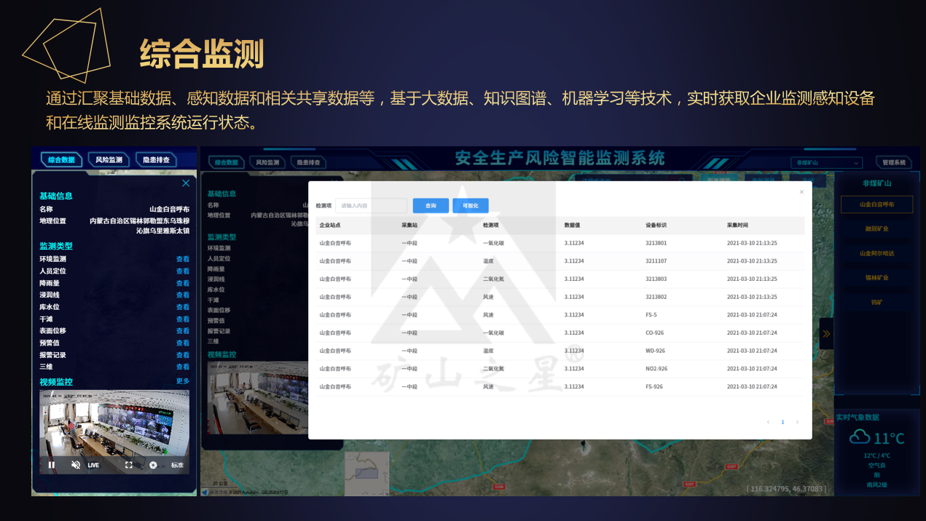This screenshot has height=521, width=926.
Task: Click 查看 next to 降雨量
Action: pyautogui.click(x=182, y=283)
